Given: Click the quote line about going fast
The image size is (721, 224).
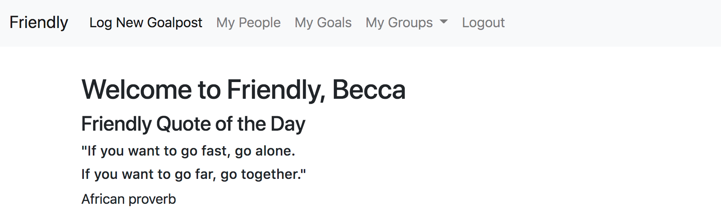Looking at the screenshot, I should coord(188,151).
